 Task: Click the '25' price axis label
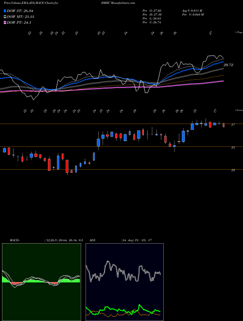point(233,147)
